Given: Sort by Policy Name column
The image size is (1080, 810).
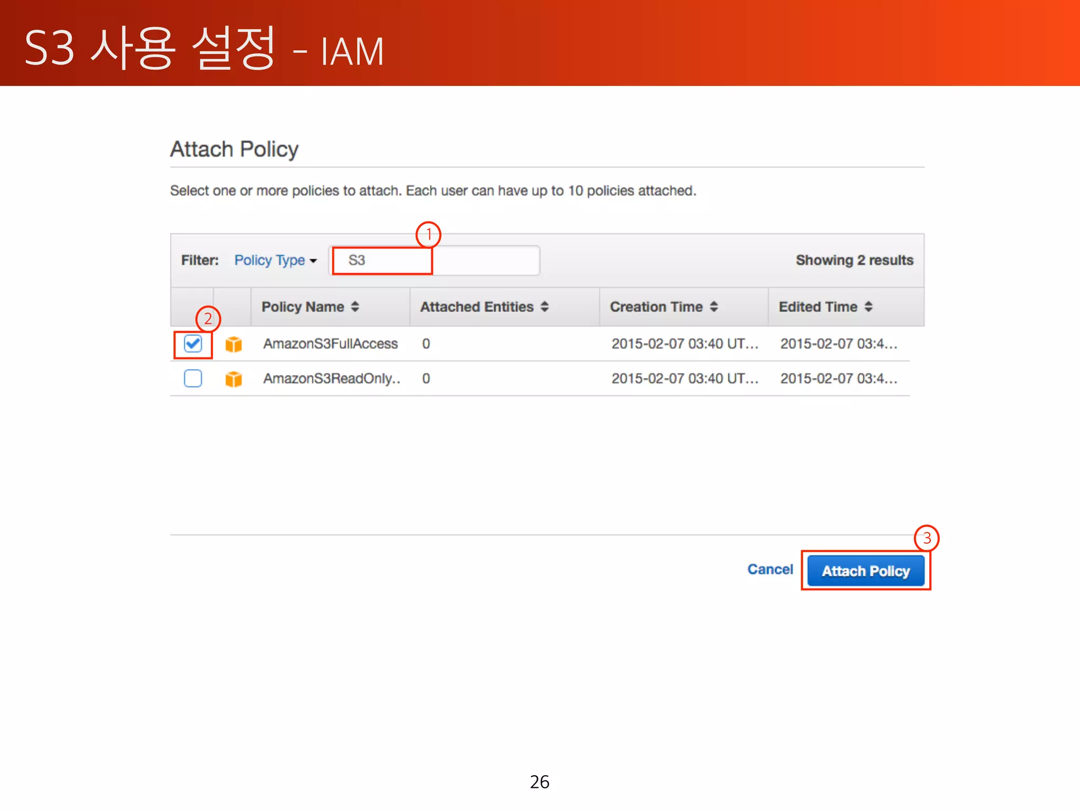Looking at the screenshot, I should click(x=310, y=306).
